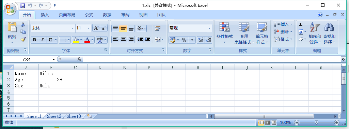Open the borders dropdown arrow
349x129 pixels.
coord(69,40)
